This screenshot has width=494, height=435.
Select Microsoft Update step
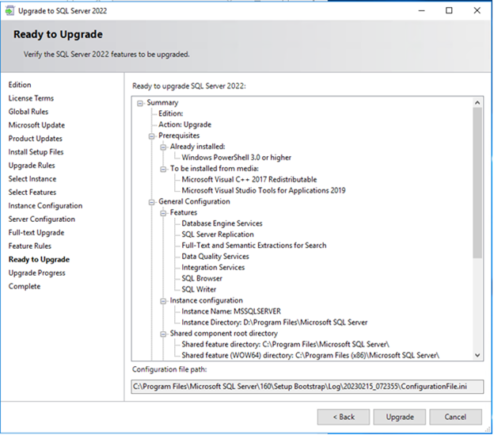point(36,125)
